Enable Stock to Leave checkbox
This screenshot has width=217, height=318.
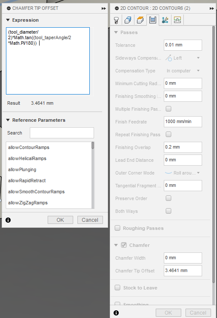(x=117, y=288)
